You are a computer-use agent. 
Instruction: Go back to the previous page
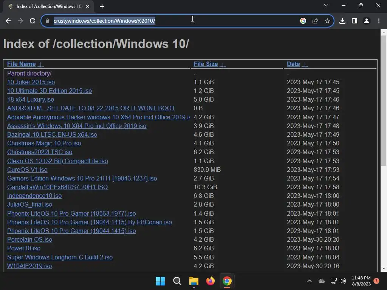pyautogui.click(x=8, y=21)
